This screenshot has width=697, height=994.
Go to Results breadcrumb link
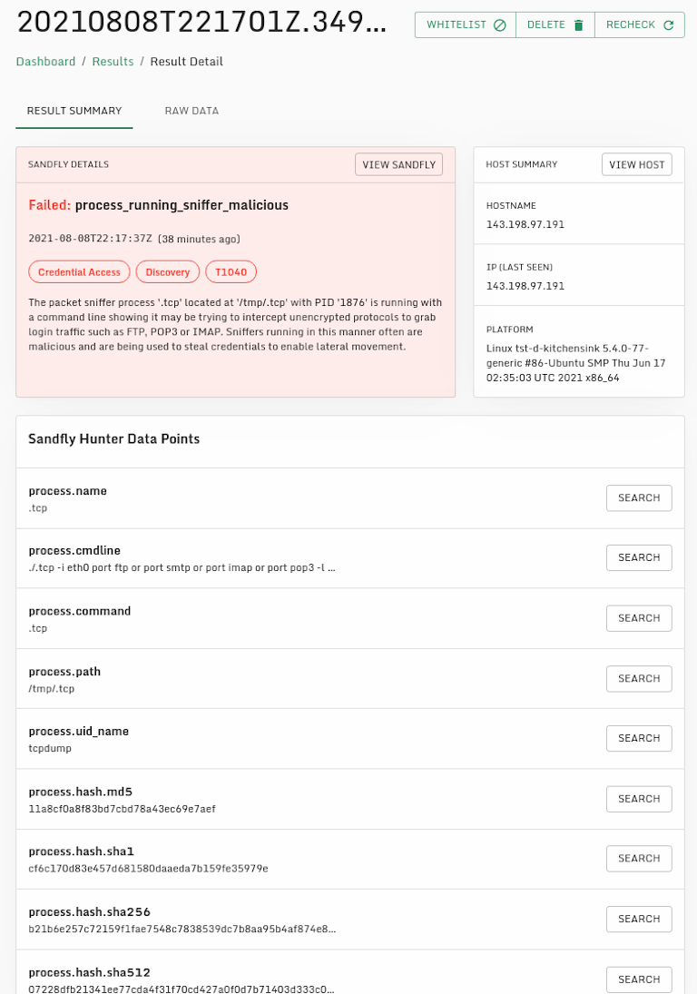[x=113, y=62]
